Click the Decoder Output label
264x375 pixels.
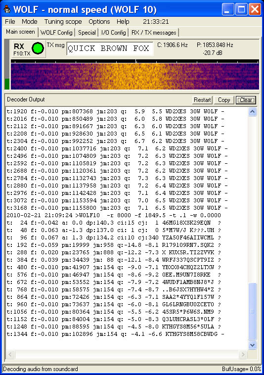tap(26, 99)
